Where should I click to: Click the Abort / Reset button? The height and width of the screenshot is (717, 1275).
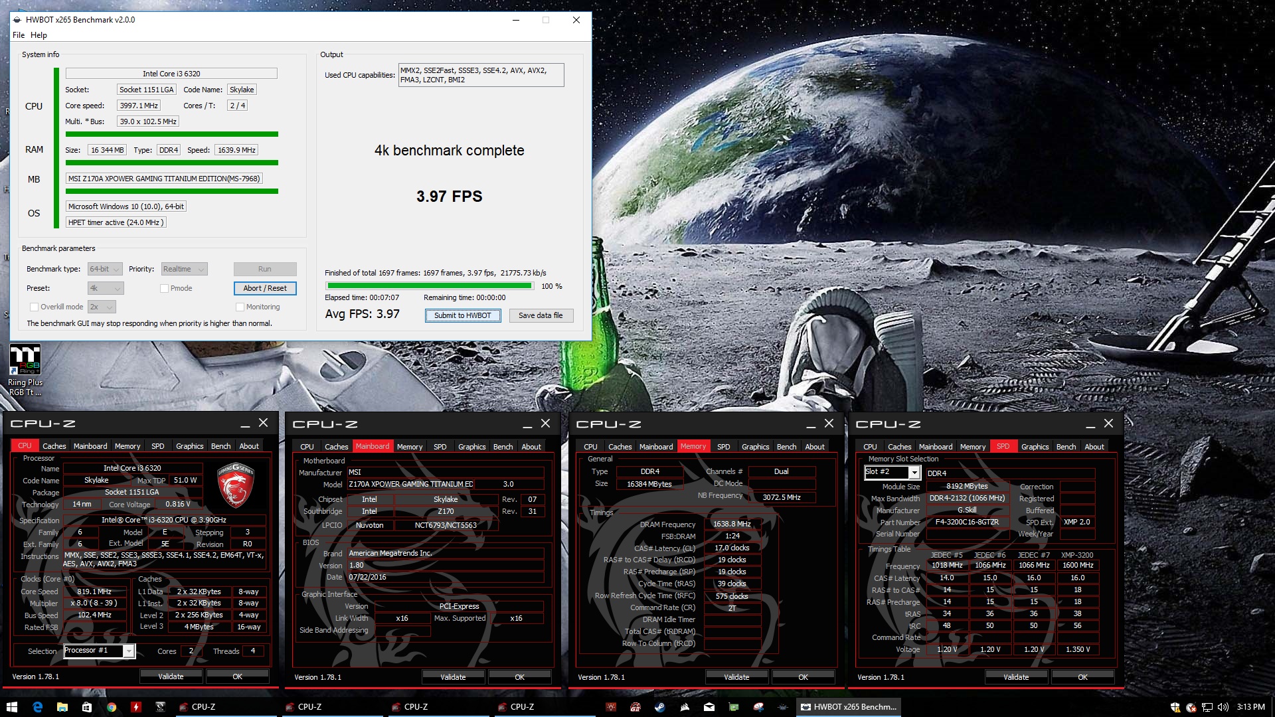(265, 288)
